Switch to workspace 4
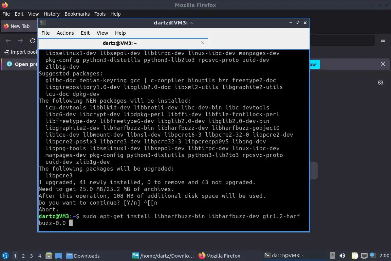 point(40,256)
